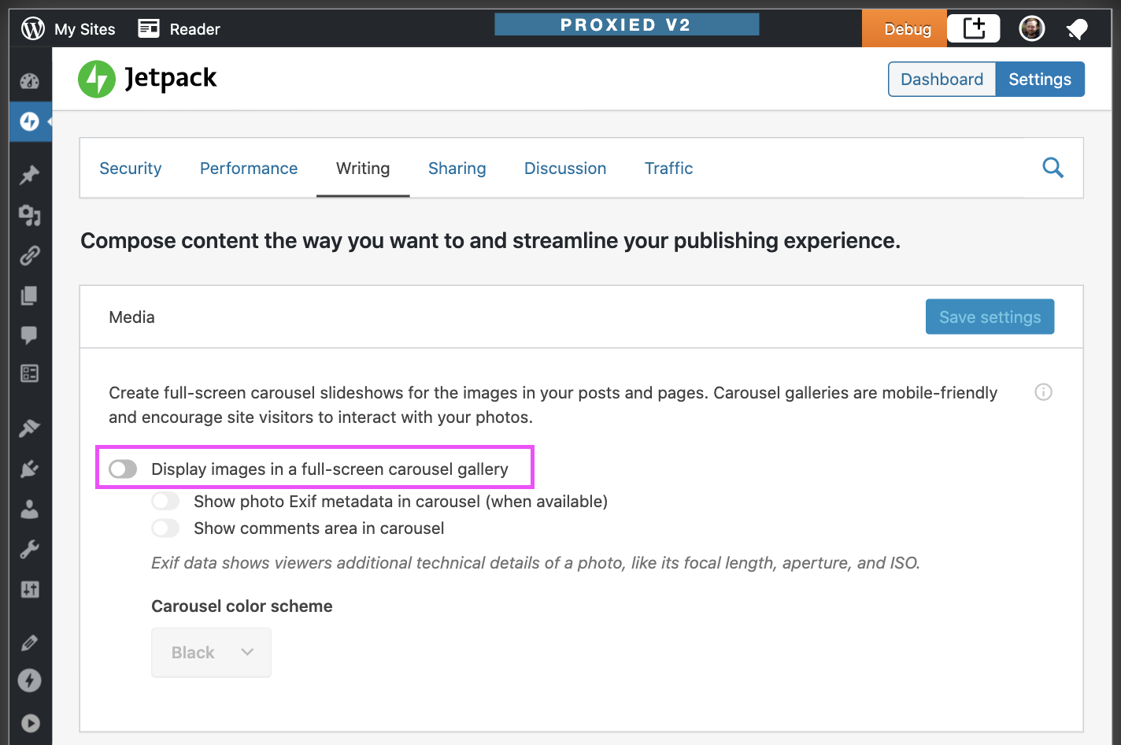Toggle Show comments area in carousel

coord(165,528)
